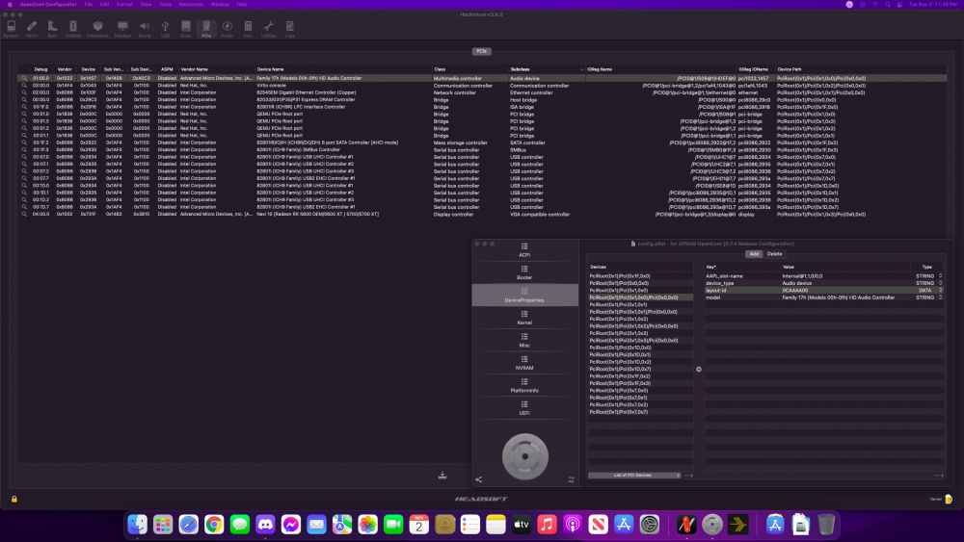This screenshot has height=542, width=964.
Task: Open the Power toolbar icon
Action: click(227, 29)
